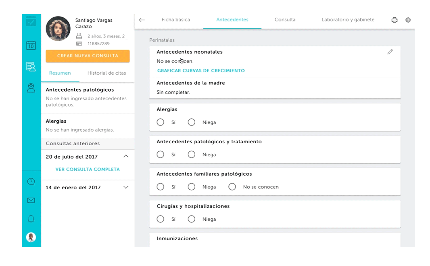
Task: Open the settings gear icon
Action: (x=408, y=20)
